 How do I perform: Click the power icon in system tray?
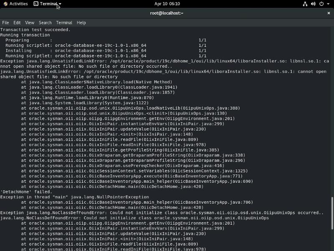click(321, 4)
